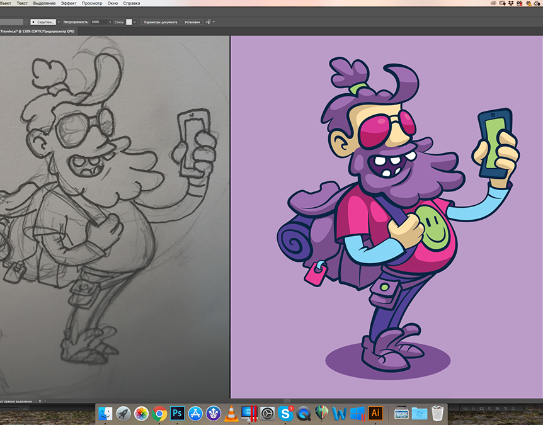Open QuickTime Player from the Dock
Screen dimensions: 543x425
(x=304, y=413)
